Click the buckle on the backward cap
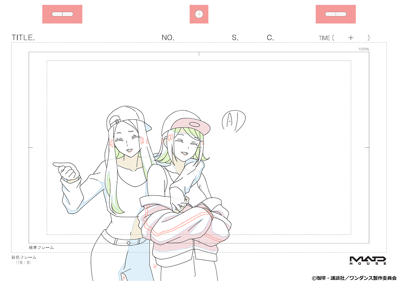The width and height of the screenshot is (398, 281). pos(117,122)
